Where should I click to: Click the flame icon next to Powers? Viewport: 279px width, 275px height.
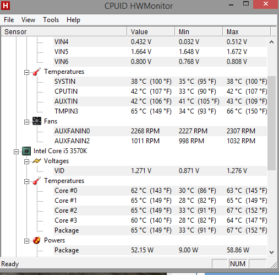(x=37, y=240)
